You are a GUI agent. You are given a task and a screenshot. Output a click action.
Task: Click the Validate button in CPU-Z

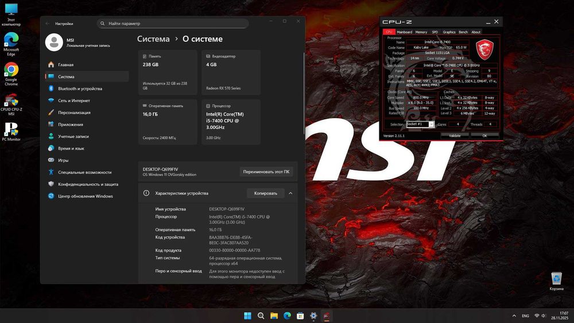(455, 136)
